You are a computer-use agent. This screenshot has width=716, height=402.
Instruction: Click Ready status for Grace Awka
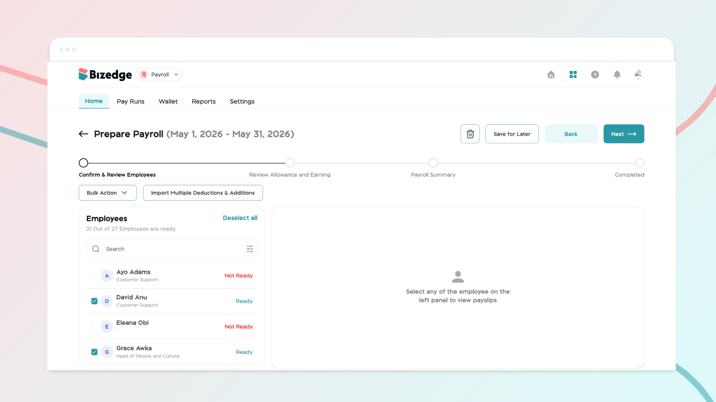click(x=244, y=352)
